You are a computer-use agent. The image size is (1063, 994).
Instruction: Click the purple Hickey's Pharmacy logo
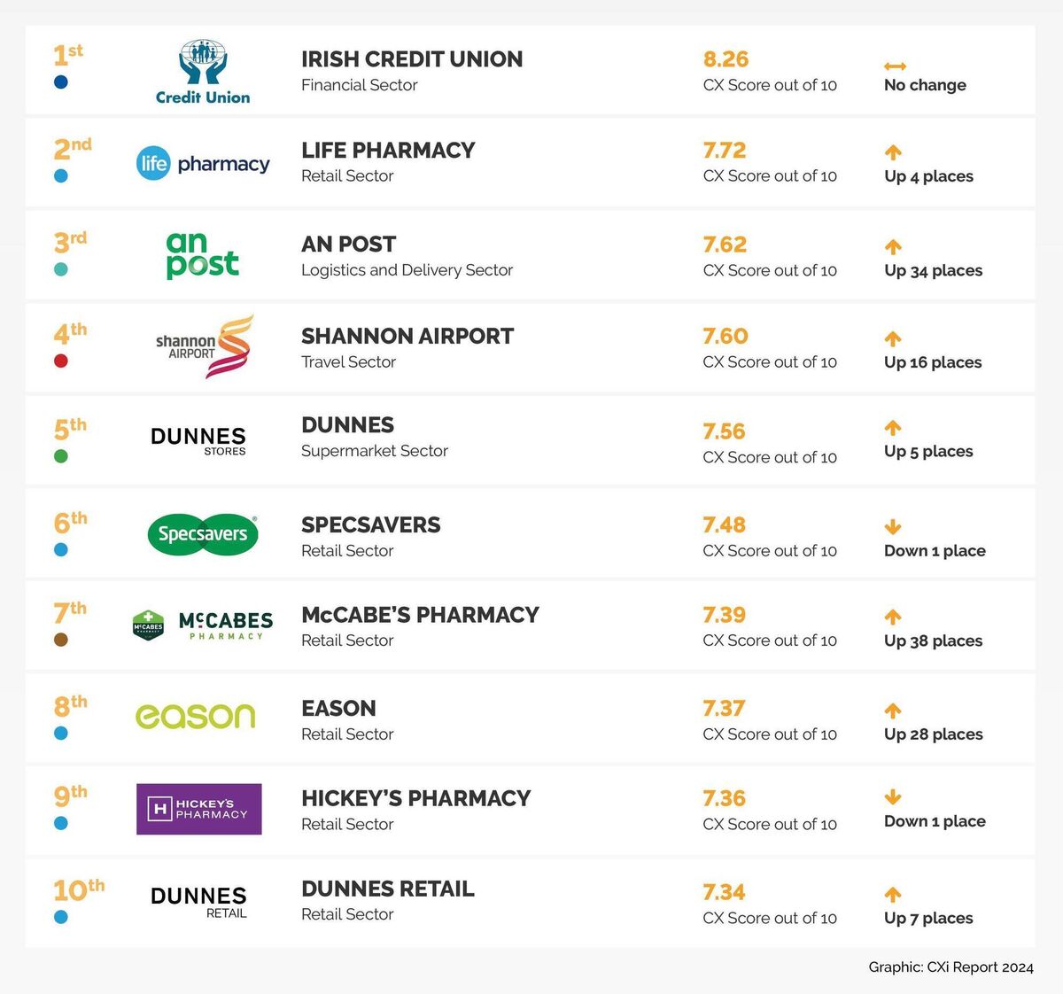click(198, 809)
